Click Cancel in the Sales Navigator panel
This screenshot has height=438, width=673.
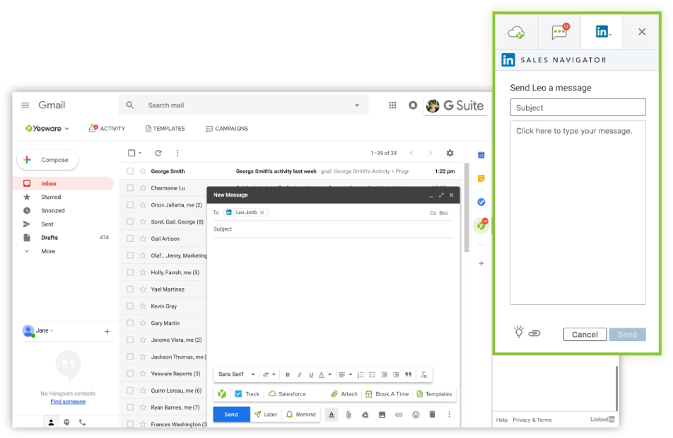pyautogui.click(x=585, y=334)
